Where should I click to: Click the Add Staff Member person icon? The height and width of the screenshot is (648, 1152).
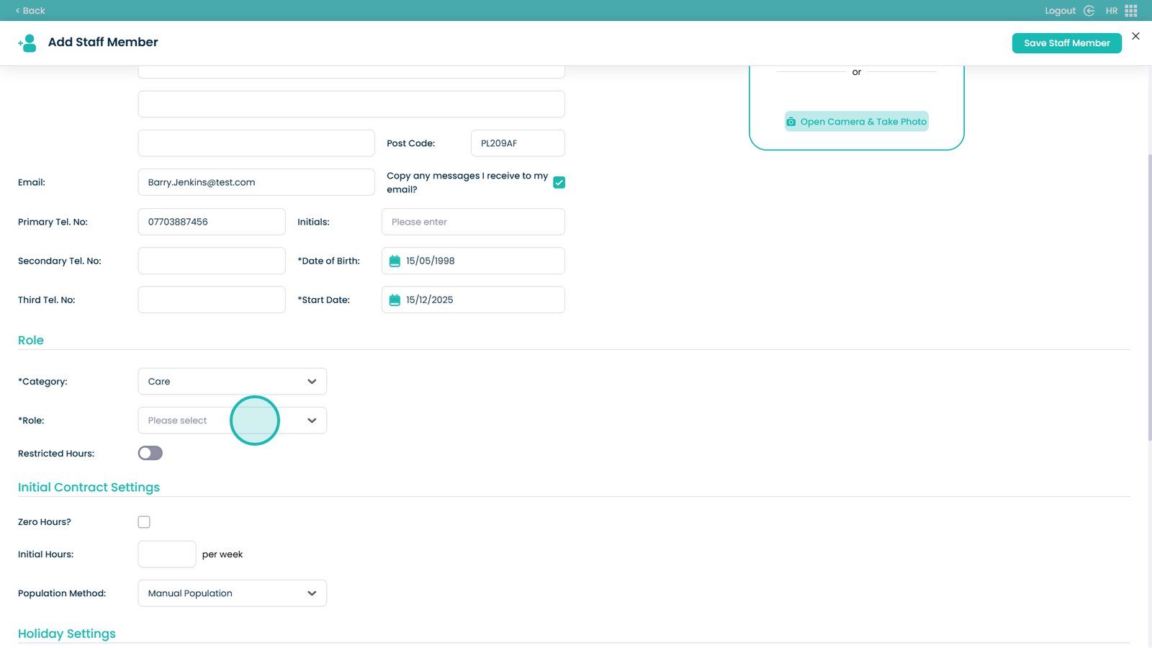[27, 43]
